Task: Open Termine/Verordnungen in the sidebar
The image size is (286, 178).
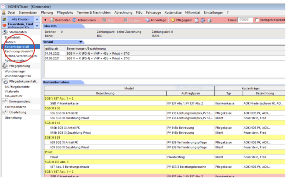Action: tap(21, 56)
